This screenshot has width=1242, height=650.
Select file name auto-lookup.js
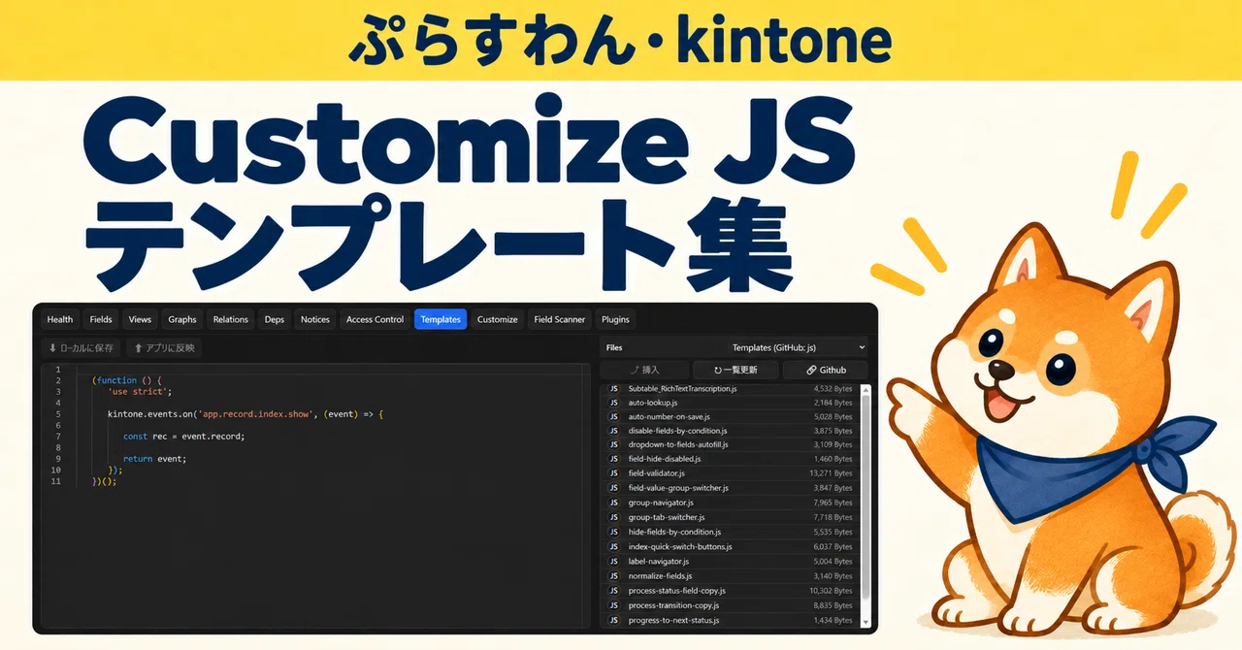[x=653, y=403]
